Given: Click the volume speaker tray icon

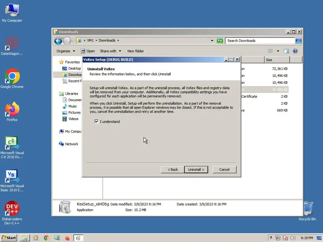Looking at the screenshot, I should coord(293,238).
